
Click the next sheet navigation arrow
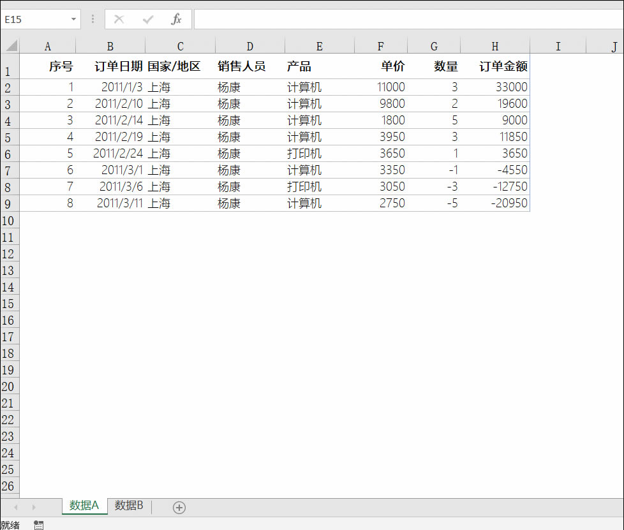(33, 507)
